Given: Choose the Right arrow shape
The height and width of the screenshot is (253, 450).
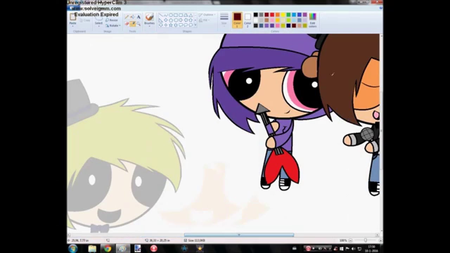Looking at the screenshot, I should click(x=181, y=20).
